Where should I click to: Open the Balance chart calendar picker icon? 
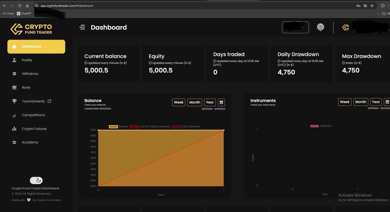221,102
